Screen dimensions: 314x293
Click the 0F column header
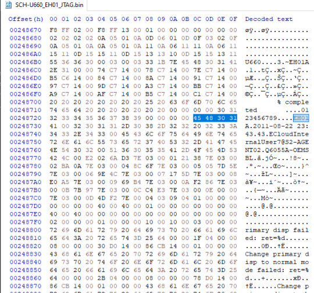click(233, 19)
